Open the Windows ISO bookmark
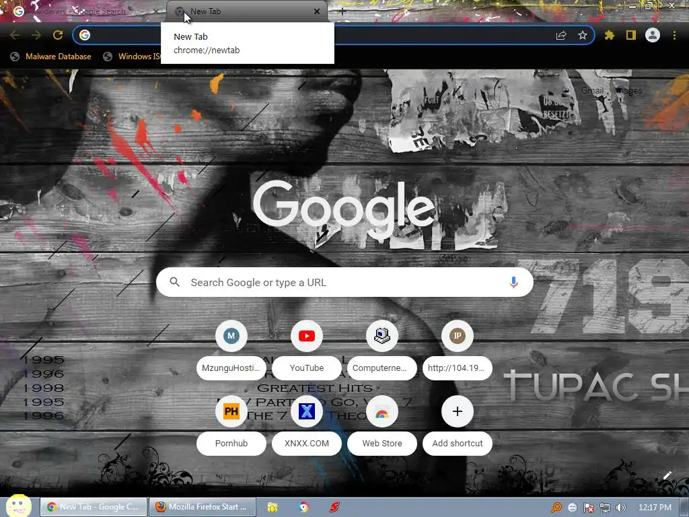 (x=132, y=57)
